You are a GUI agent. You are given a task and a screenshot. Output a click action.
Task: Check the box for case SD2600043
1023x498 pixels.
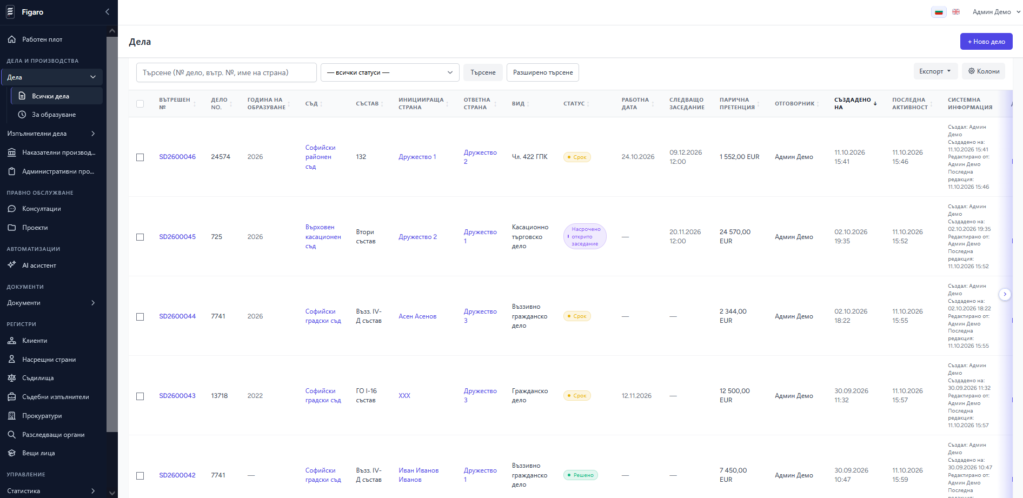140,396
